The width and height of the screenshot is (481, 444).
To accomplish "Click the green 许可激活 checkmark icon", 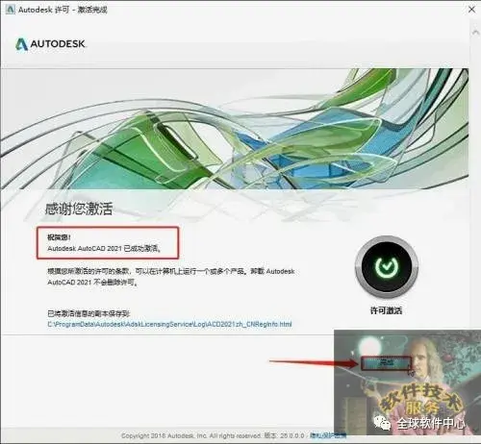I will [387, 266].
